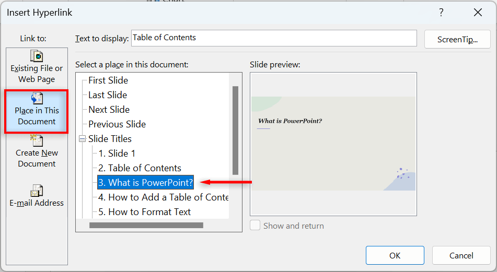Select the "1. Slide 1" entry

(x=117, y=153)
